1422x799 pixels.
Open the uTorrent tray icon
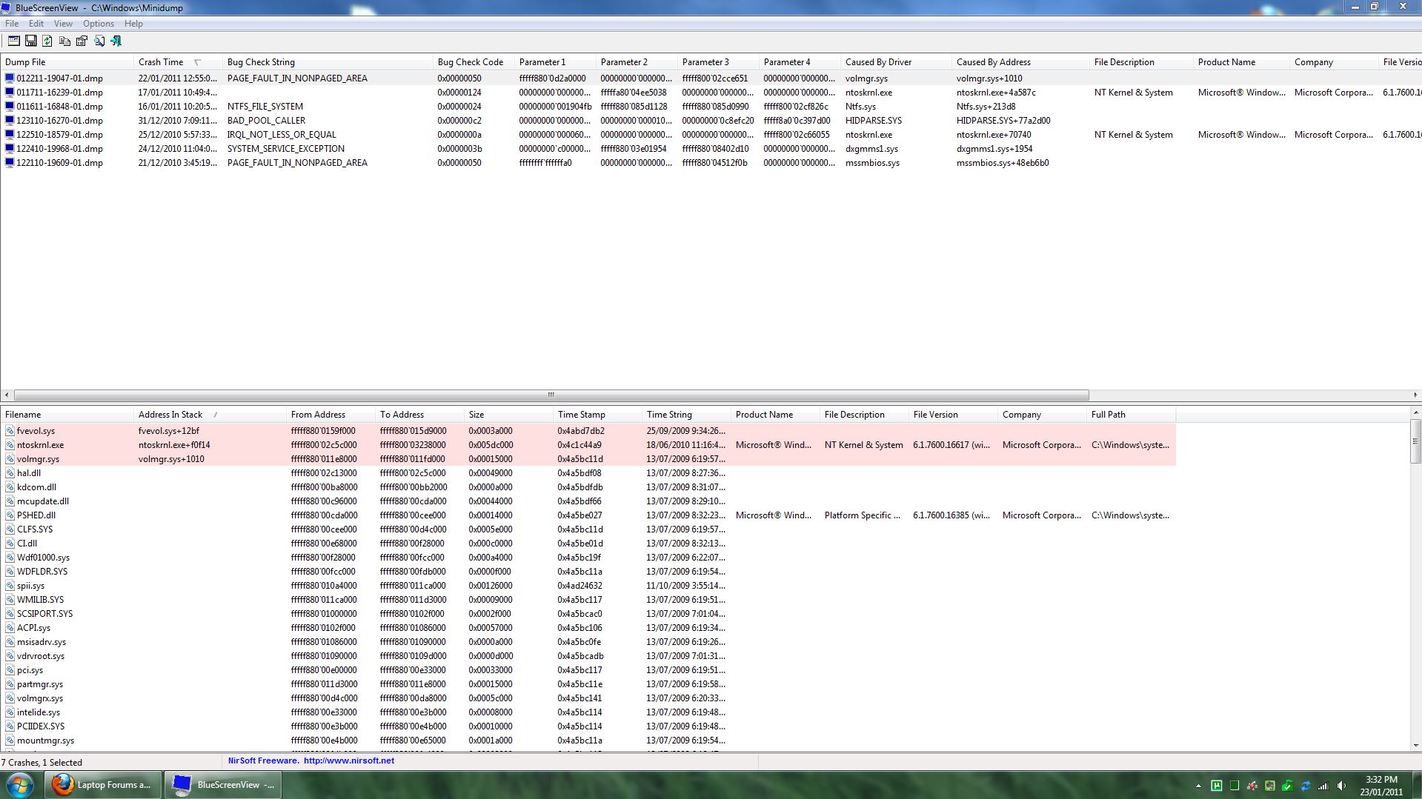1216,786
